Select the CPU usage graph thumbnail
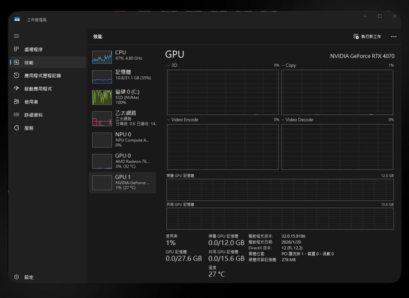 102,57
